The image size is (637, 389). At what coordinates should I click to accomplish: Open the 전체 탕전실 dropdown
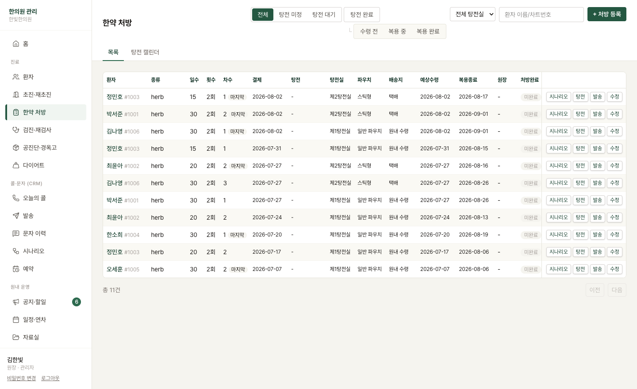[472, 14]
